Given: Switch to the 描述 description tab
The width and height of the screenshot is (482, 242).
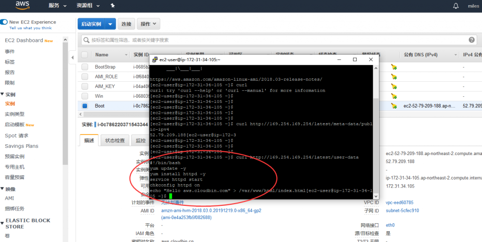Looking at the screenshot, I should point(89,141).
